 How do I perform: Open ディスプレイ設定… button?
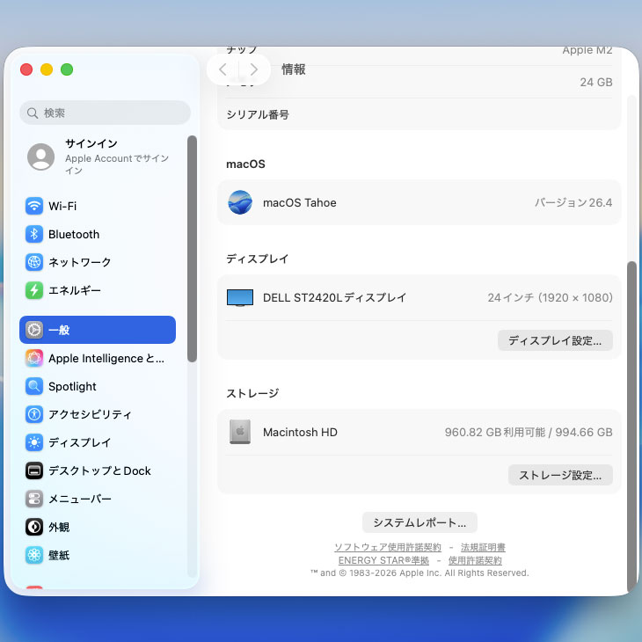point(555,340)
